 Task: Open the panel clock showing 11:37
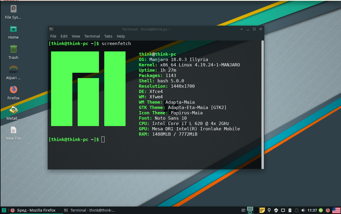(312, 210)
